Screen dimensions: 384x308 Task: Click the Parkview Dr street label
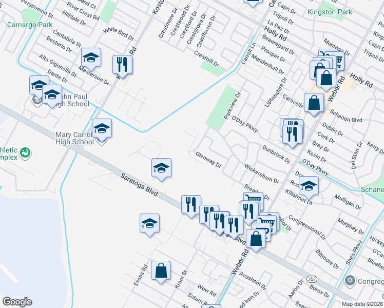(233, 106)
